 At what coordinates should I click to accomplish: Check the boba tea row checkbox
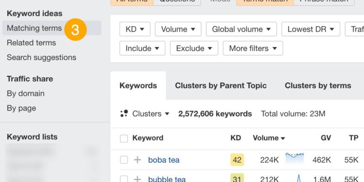tap(124, 160)
